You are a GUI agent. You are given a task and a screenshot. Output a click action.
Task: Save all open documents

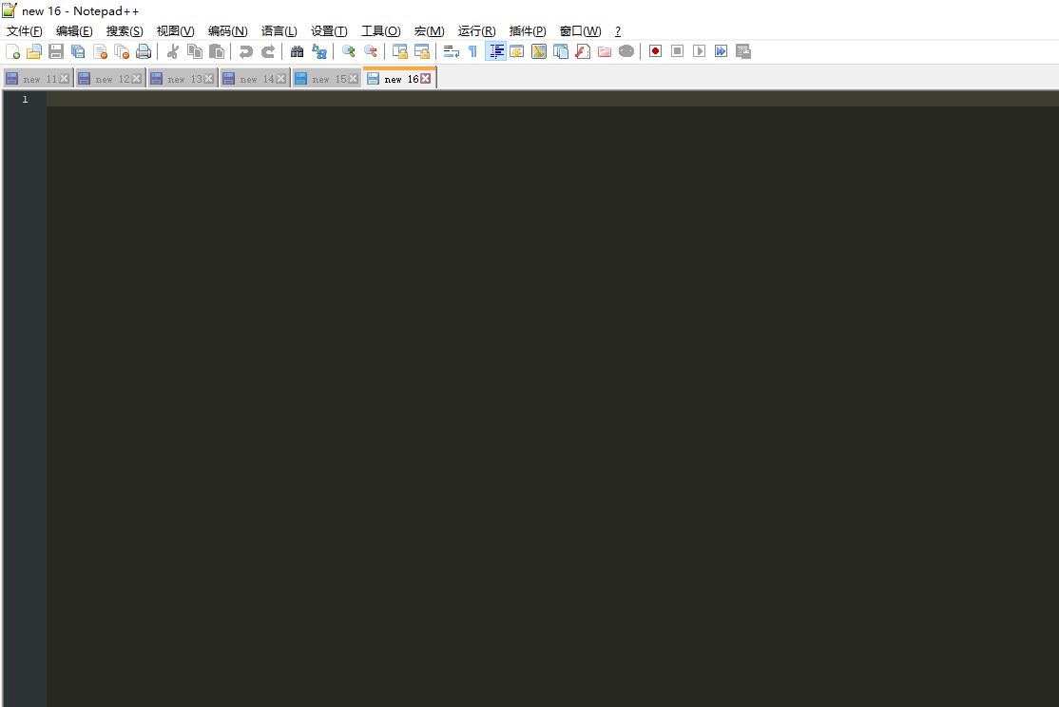[78, 51]
